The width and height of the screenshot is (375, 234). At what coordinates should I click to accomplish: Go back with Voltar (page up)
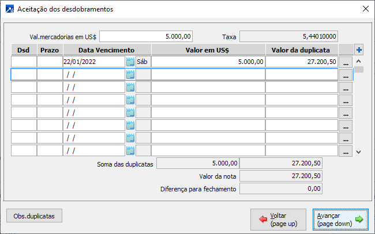[x=278, y=220]
